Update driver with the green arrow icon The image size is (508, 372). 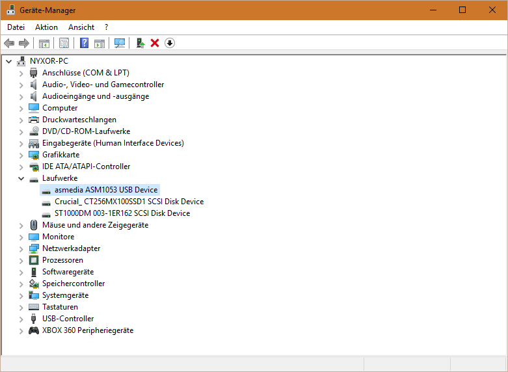tap(140, 43)
